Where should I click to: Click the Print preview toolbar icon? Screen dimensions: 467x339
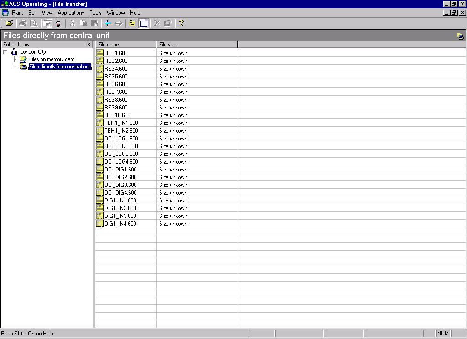pos(34,23)
